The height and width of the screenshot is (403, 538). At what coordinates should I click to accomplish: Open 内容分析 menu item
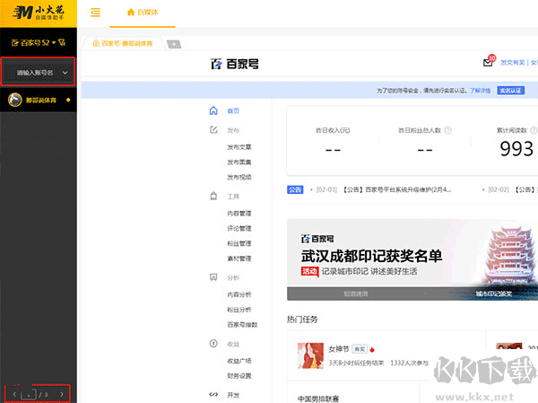pyautogui.click(x=239, y=294)
